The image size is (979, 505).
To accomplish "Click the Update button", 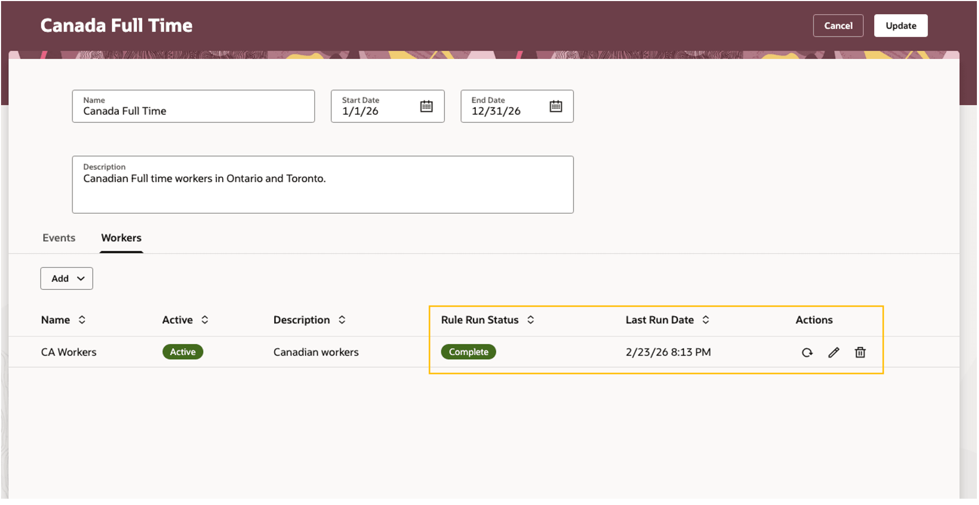I will coord(901,25).
